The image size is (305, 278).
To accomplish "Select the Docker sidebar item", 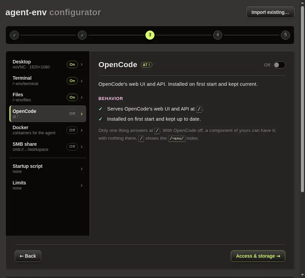I will point(48,130).
